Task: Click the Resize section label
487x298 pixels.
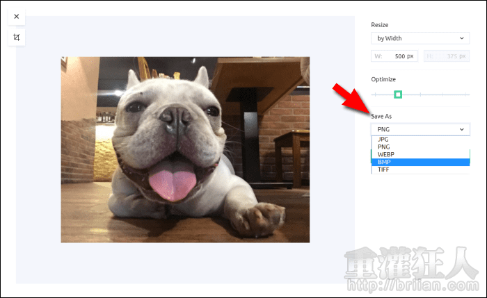Action: tap(381, 24)
